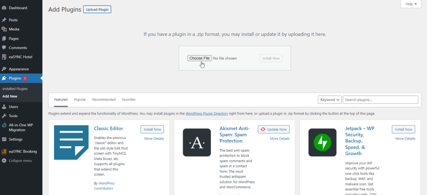This screenshot has width=427, height=195.
Task: Click the Choose File button
Action: coord(199,58)
